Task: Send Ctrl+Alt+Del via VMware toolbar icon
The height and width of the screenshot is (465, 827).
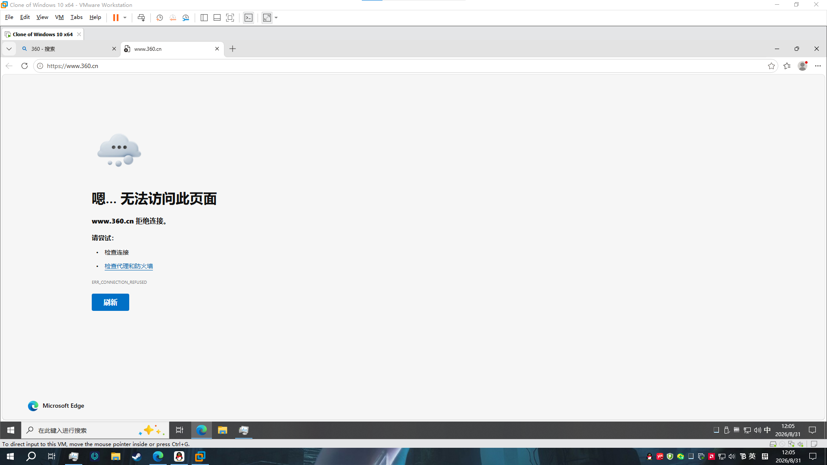Action: tap(141, 18)
